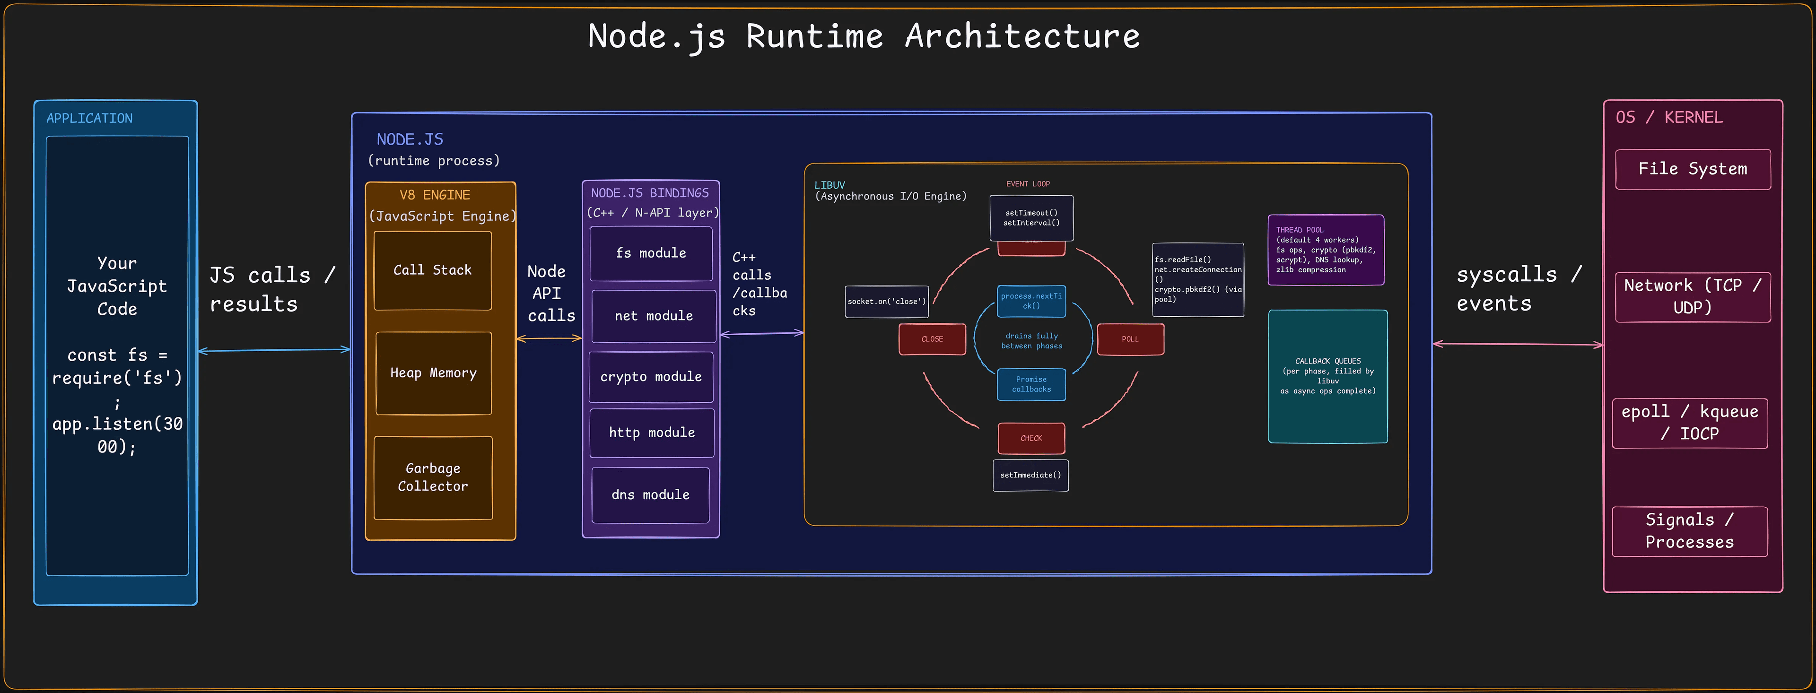The image size is (1816, 693).
Task: Select the "drains fully between phases" text
Action: 1031,341
